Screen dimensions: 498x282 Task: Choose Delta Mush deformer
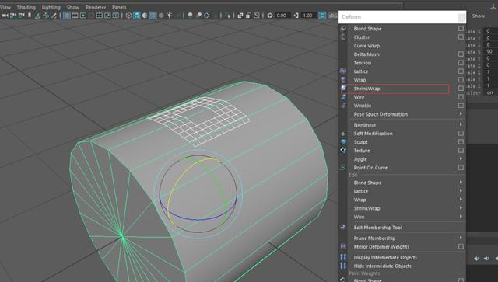point(366,54)
